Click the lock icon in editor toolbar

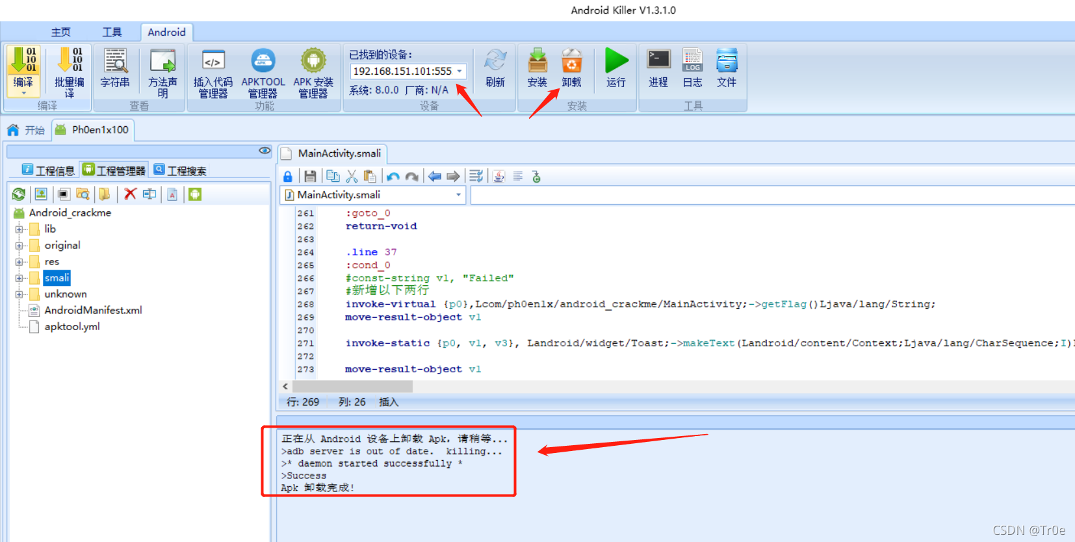coord(288,176)
